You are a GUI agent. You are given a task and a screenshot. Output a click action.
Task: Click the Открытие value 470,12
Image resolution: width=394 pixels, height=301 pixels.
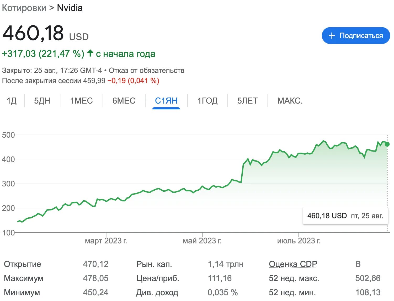click(96, 264)
